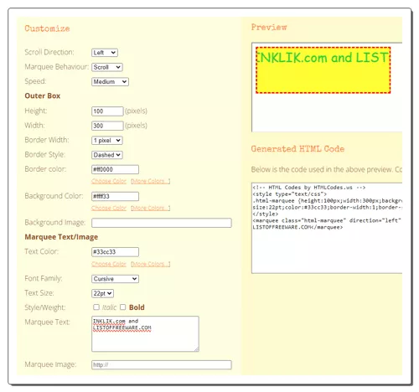
Task: Click More Colors under Background Color
Action: 150,208
